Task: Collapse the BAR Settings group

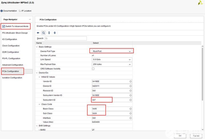Action: (37, 126)
